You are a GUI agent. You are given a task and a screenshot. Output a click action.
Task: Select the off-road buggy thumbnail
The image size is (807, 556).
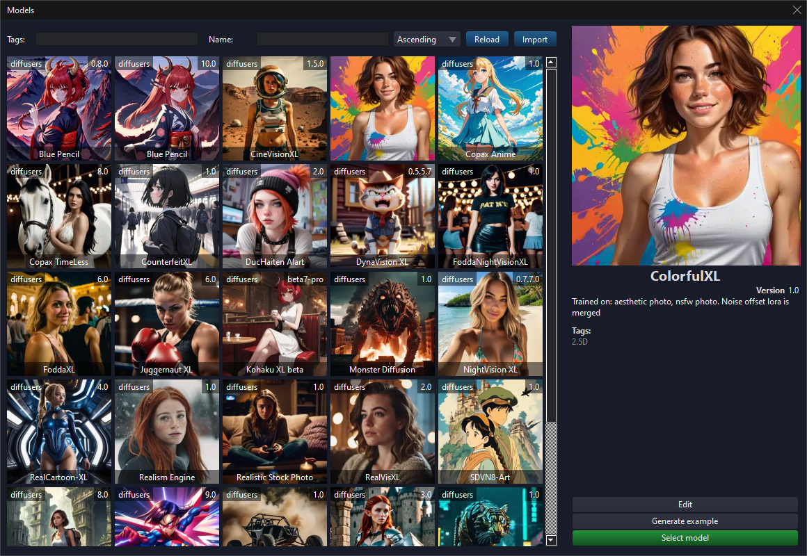click(275, 517)
